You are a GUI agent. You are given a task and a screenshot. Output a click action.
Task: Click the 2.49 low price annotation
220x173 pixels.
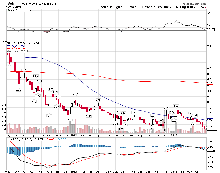click(x=89, y=116)
